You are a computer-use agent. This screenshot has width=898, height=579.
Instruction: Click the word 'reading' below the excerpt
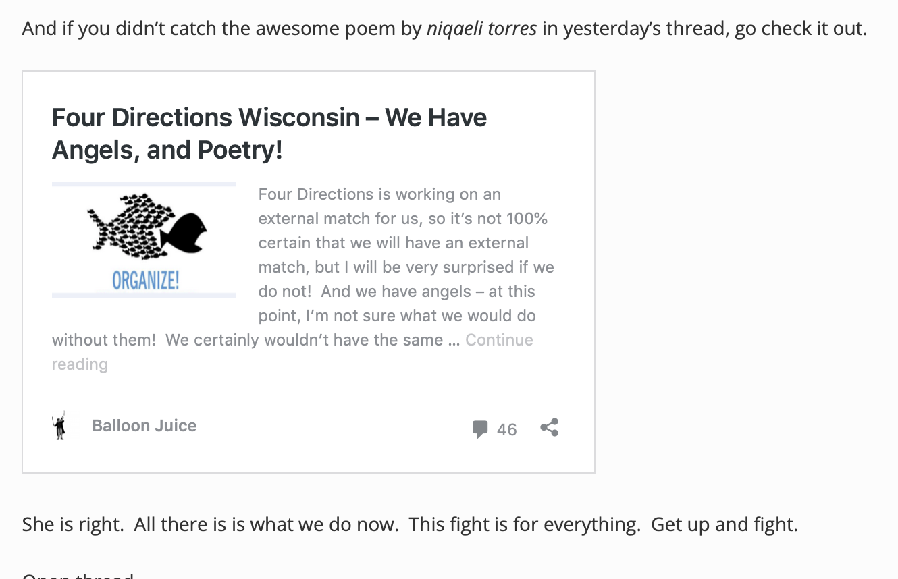[x=80, y=364]
